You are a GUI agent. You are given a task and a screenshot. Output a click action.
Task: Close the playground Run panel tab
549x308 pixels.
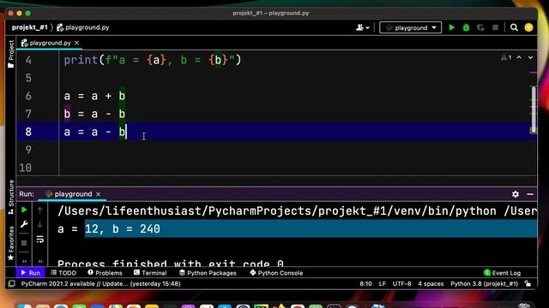point(99,194)
